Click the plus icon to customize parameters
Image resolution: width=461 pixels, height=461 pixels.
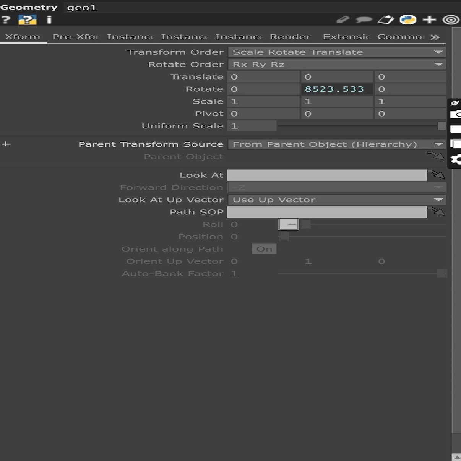429,20
